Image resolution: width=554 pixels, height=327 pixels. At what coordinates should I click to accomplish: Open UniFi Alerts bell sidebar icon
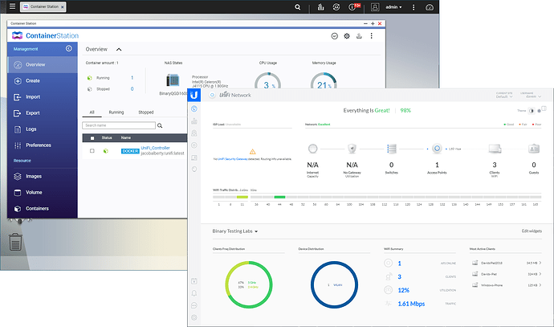[194, 293]
